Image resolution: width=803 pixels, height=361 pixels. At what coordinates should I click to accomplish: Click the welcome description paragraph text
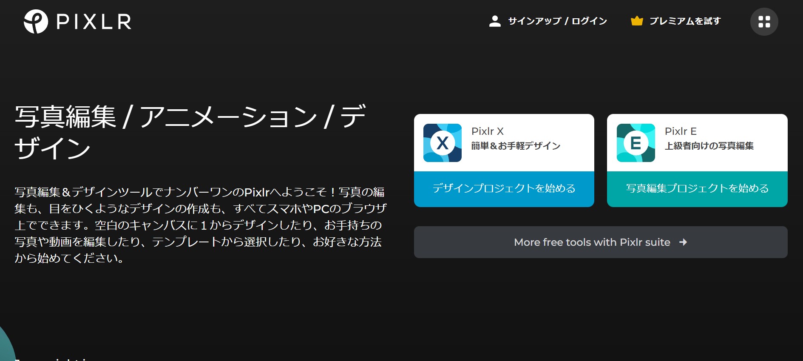point(200,225)
